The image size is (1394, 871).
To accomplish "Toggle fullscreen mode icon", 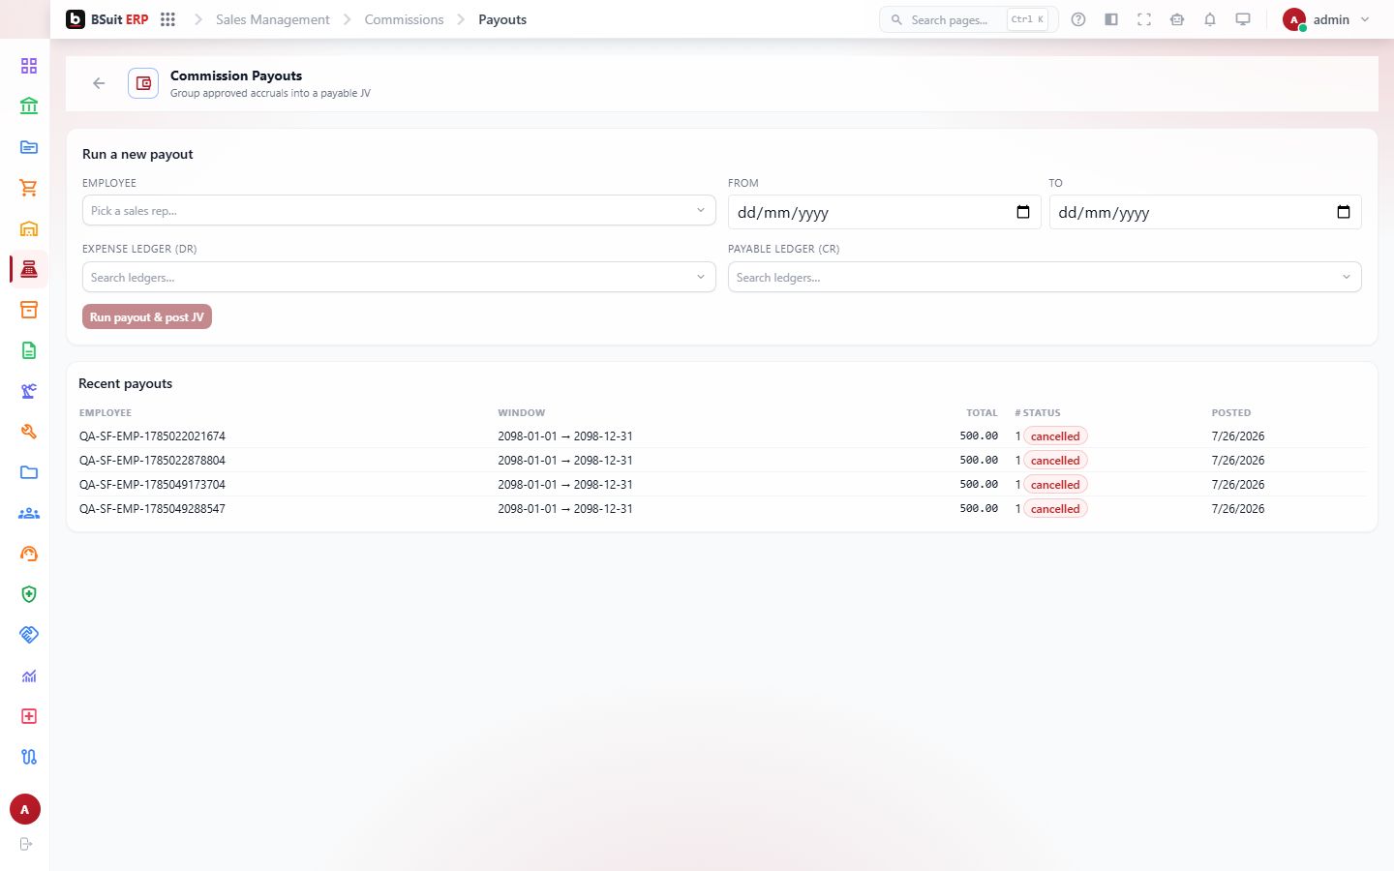I will (x=1144, y=19).
